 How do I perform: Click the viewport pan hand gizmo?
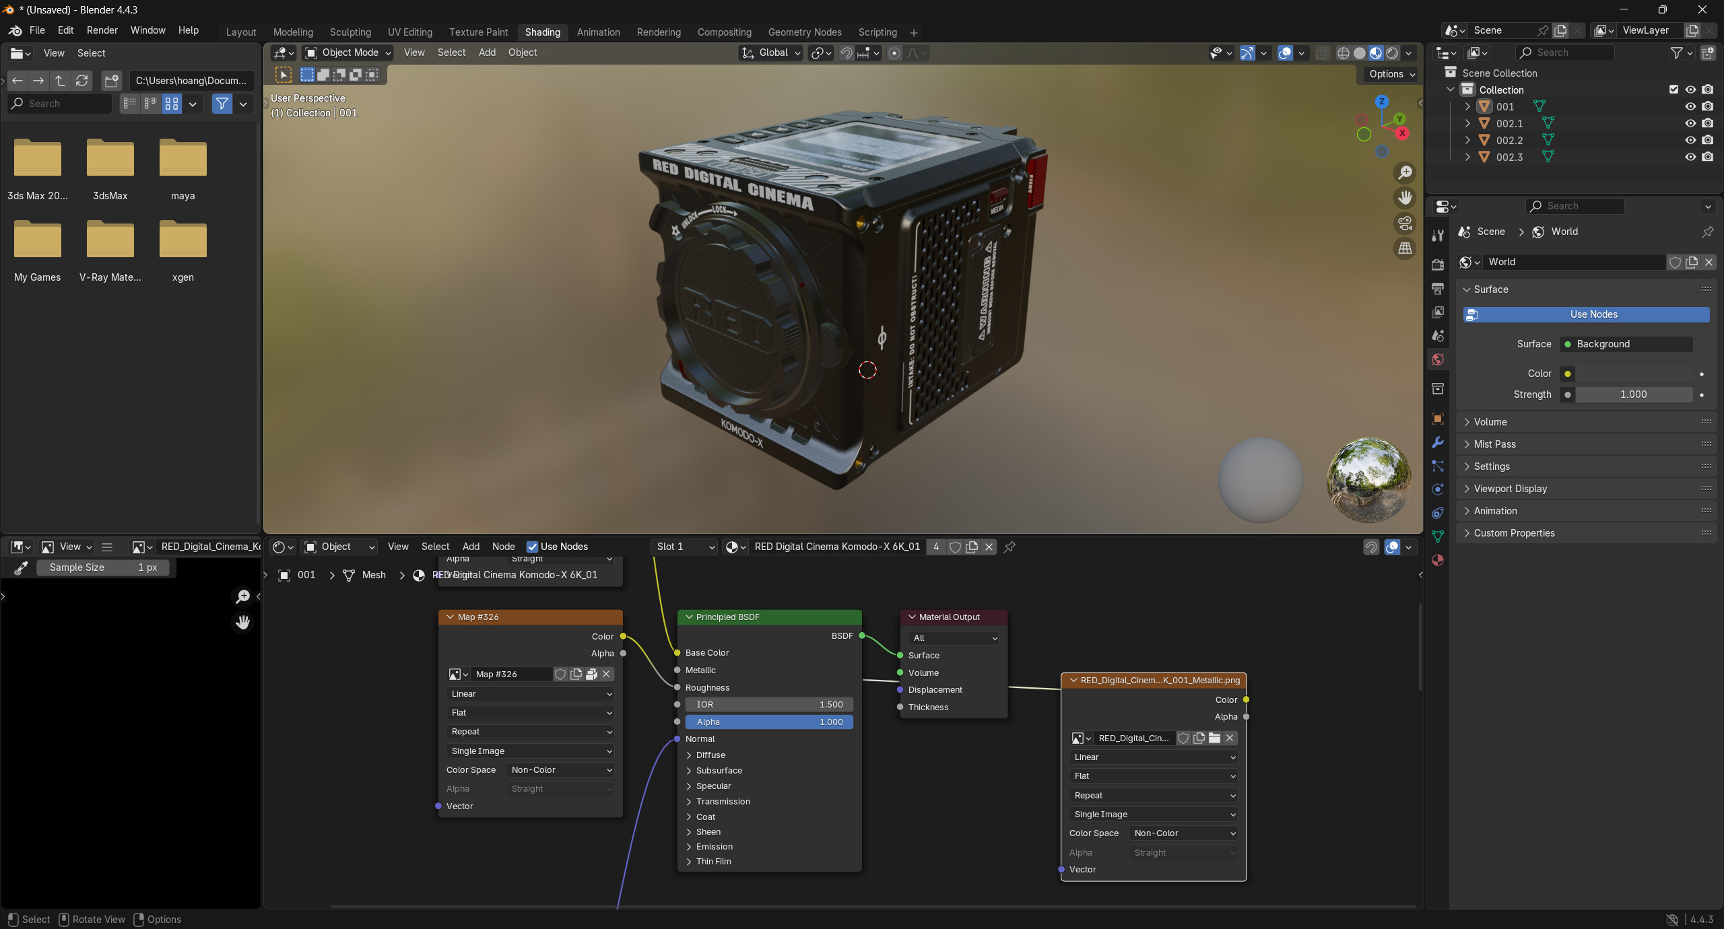[1405, 198]
